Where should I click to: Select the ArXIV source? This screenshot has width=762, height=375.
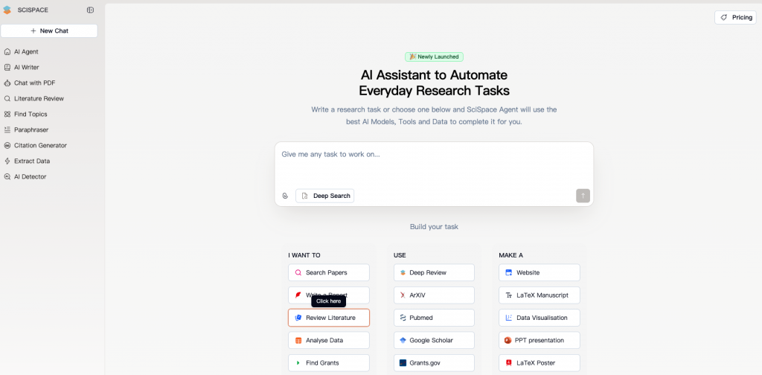tap(434, 295)
